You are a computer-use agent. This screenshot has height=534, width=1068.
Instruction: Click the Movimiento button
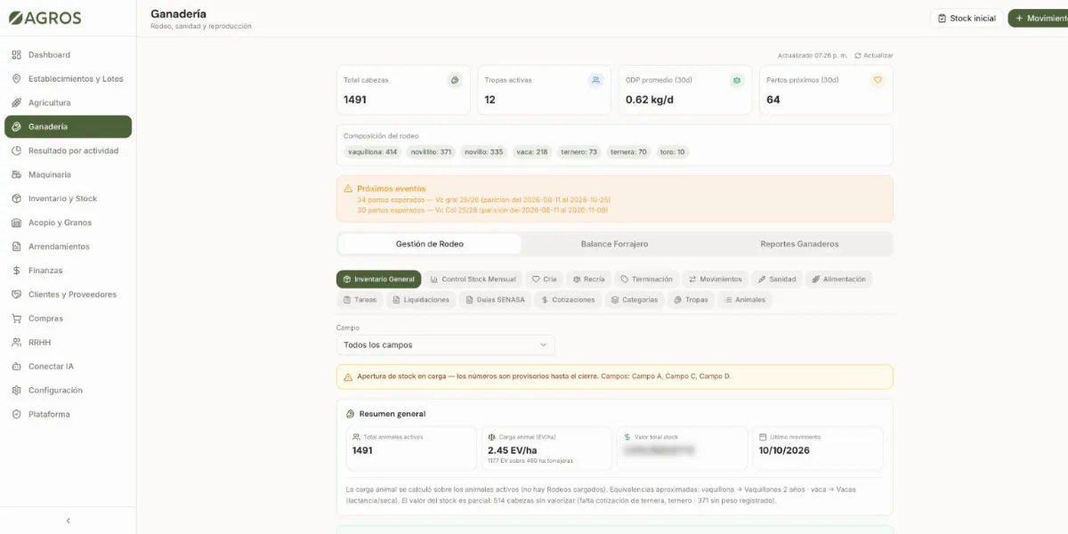coord(1039,19)
